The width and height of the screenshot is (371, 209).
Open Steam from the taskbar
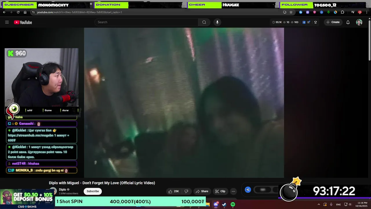tap(224, 204)
